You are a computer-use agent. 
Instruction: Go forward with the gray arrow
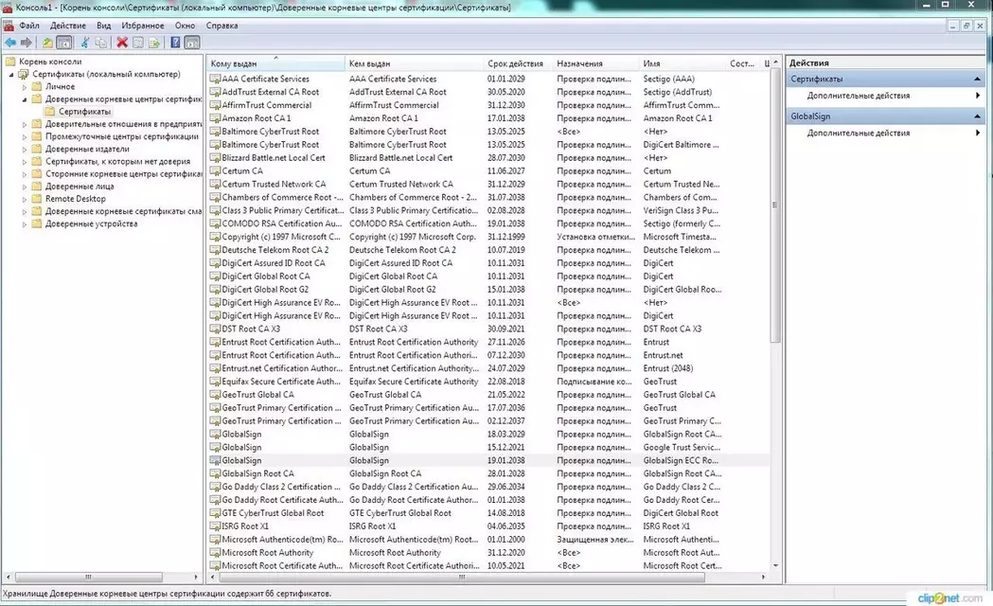click(26, 43)
